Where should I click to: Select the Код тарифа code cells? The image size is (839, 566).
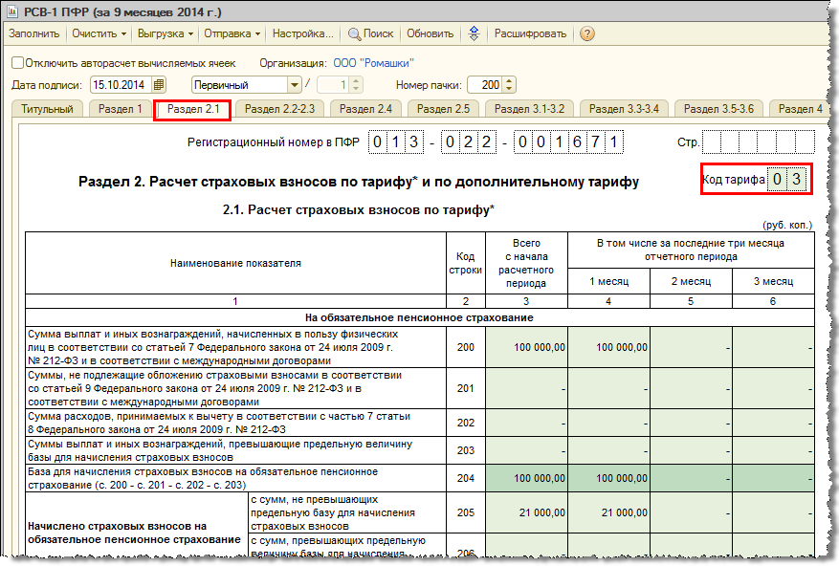[x=786, y=179]
